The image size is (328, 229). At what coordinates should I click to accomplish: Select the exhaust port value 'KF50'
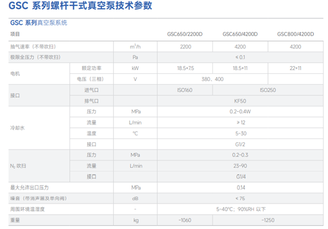tap(240, 101)
